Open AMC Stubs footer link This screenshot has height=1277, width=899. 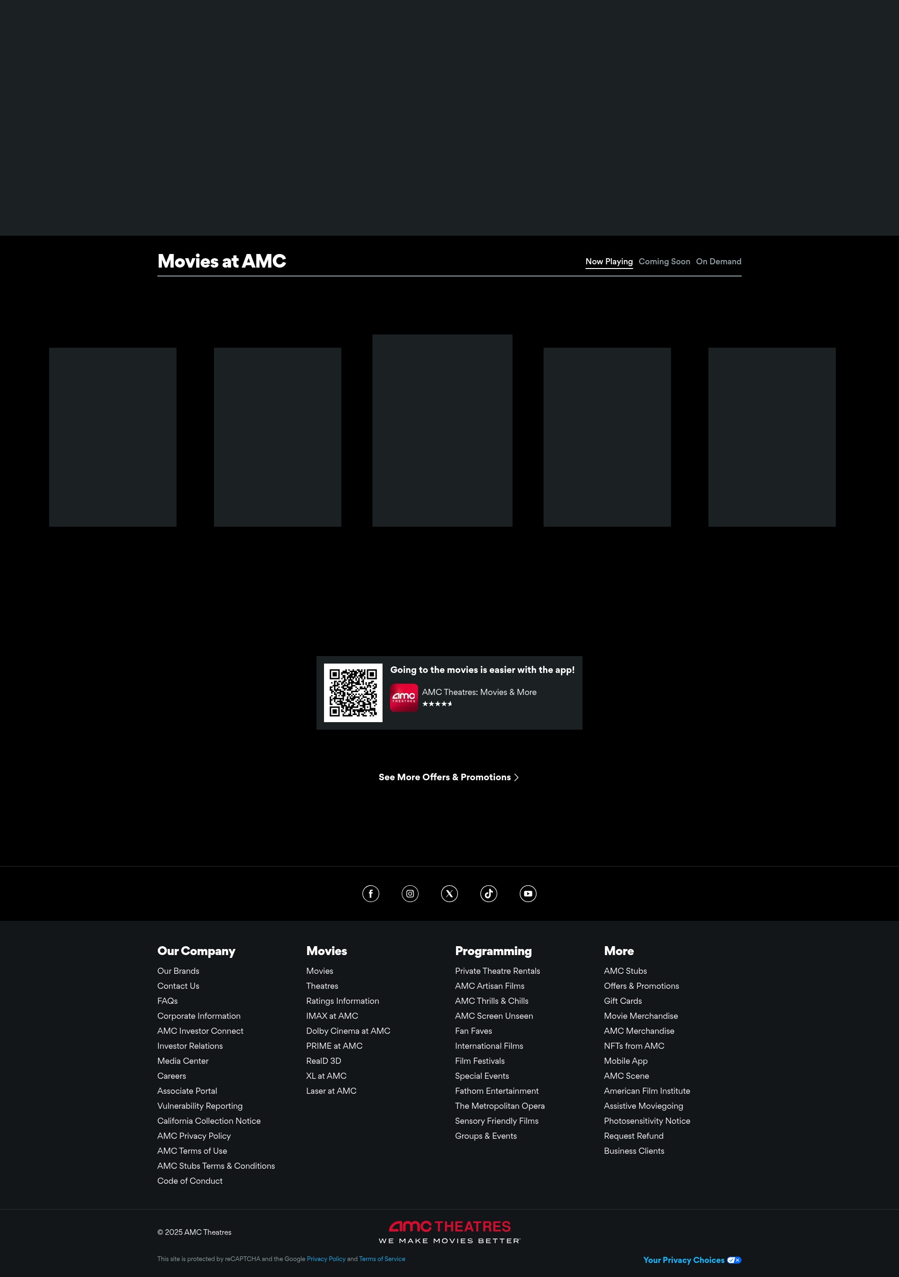coord(625,971)
